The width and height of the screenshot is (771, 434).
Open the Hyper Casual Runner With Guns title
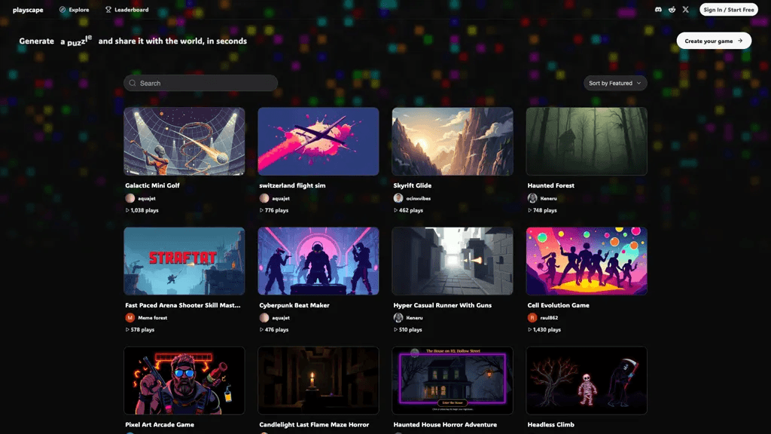(x=442, y=305)
